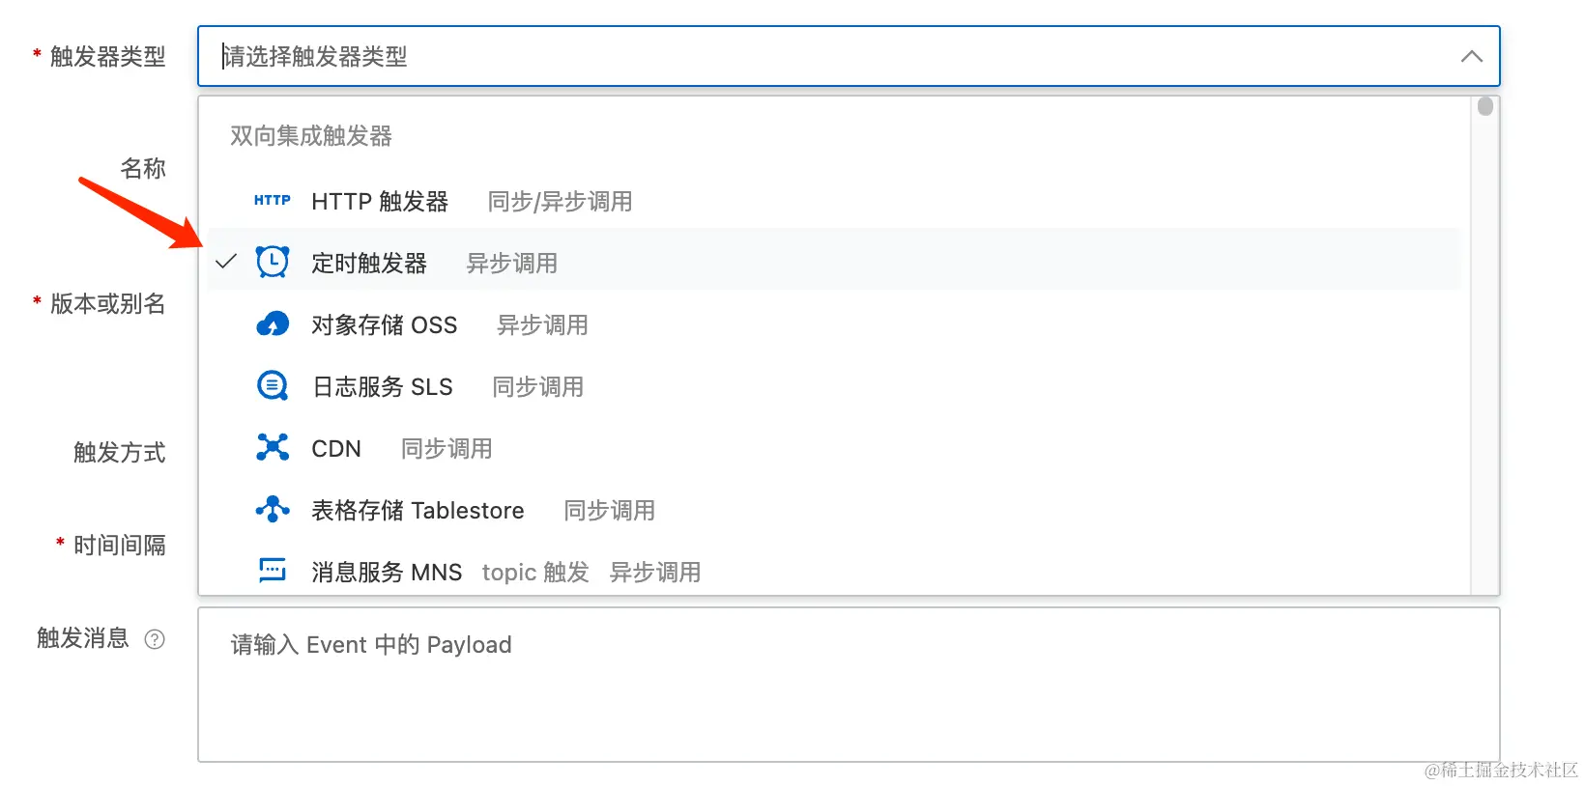The width and height of the screenshot is (1585, 786).
Task: Click the CDN network icon
Action: (273, 448)
